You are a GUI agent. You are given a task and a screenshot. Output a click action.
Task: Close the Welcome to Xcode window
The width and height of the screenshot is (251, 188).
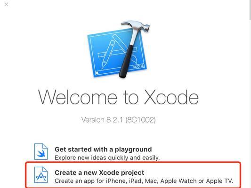6,4
